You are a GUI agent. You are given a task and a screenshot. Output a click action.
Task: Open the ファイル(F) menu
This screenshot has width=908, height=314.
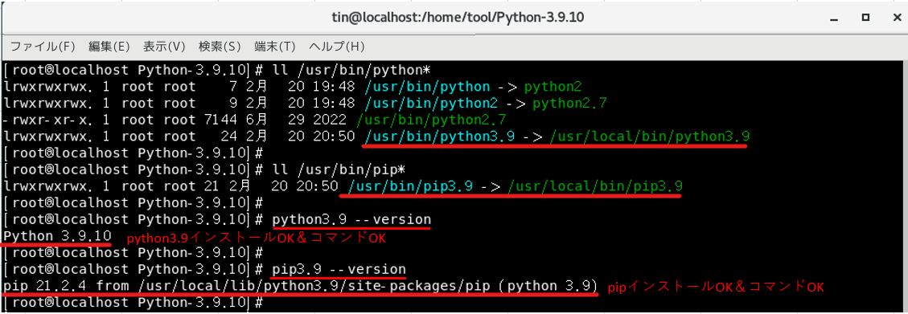pos(43,47)
